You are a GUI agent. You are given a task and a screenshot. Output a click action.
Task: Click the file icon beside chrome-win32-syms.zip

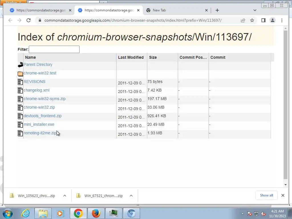coord(20,99)
